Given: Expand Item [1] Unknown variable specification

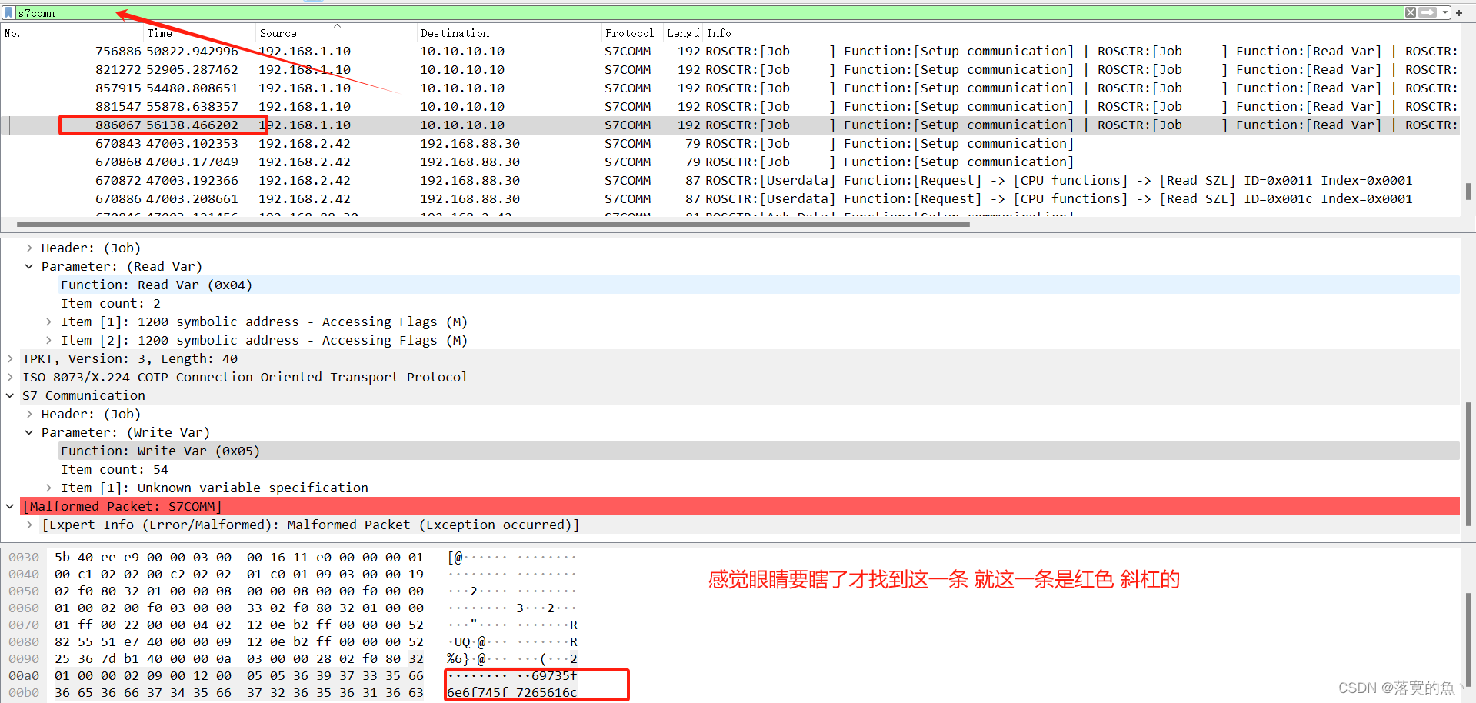Looking at the screenshot, I should click(48, 488).
